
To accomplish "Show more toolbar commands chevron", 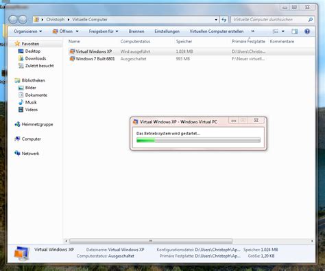I will coord(253,32).
